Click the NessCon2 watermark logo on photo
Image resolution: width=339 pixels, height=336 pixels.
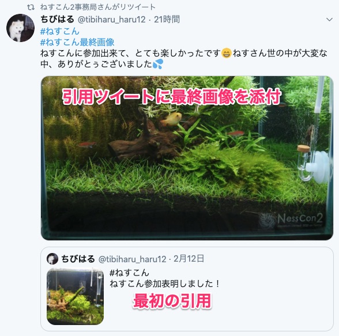coord(291,220)
